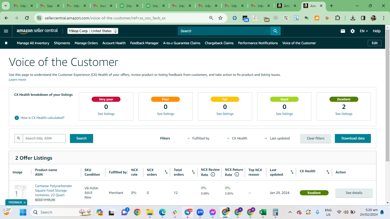Image resolution: width=390 pixels, height=219 pixels.
Task: Open the Windows Start menu
Action: pos(23,212)
